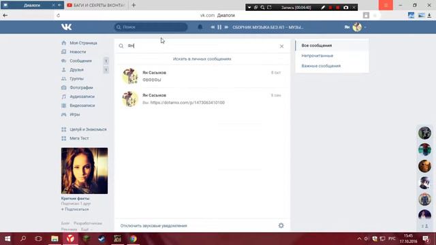Go to 'Моя Страница' in sidebar
The width and height of the screenshot is (436, 245).
[83, 43]
